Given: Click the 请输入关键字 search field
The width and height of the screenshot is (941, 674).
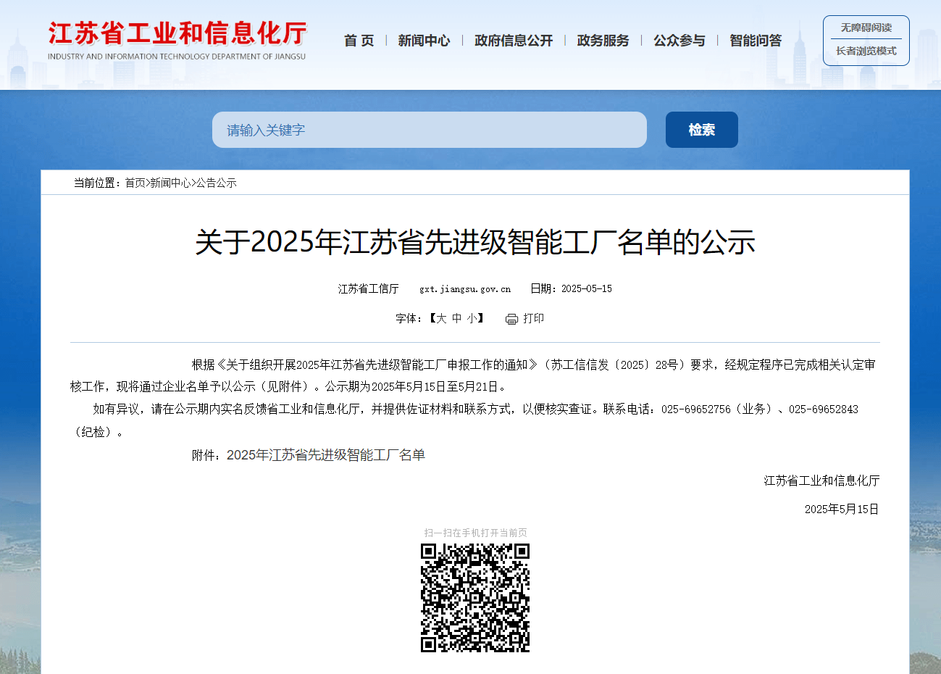Looking at the screenshot, I should coord(430,130).
